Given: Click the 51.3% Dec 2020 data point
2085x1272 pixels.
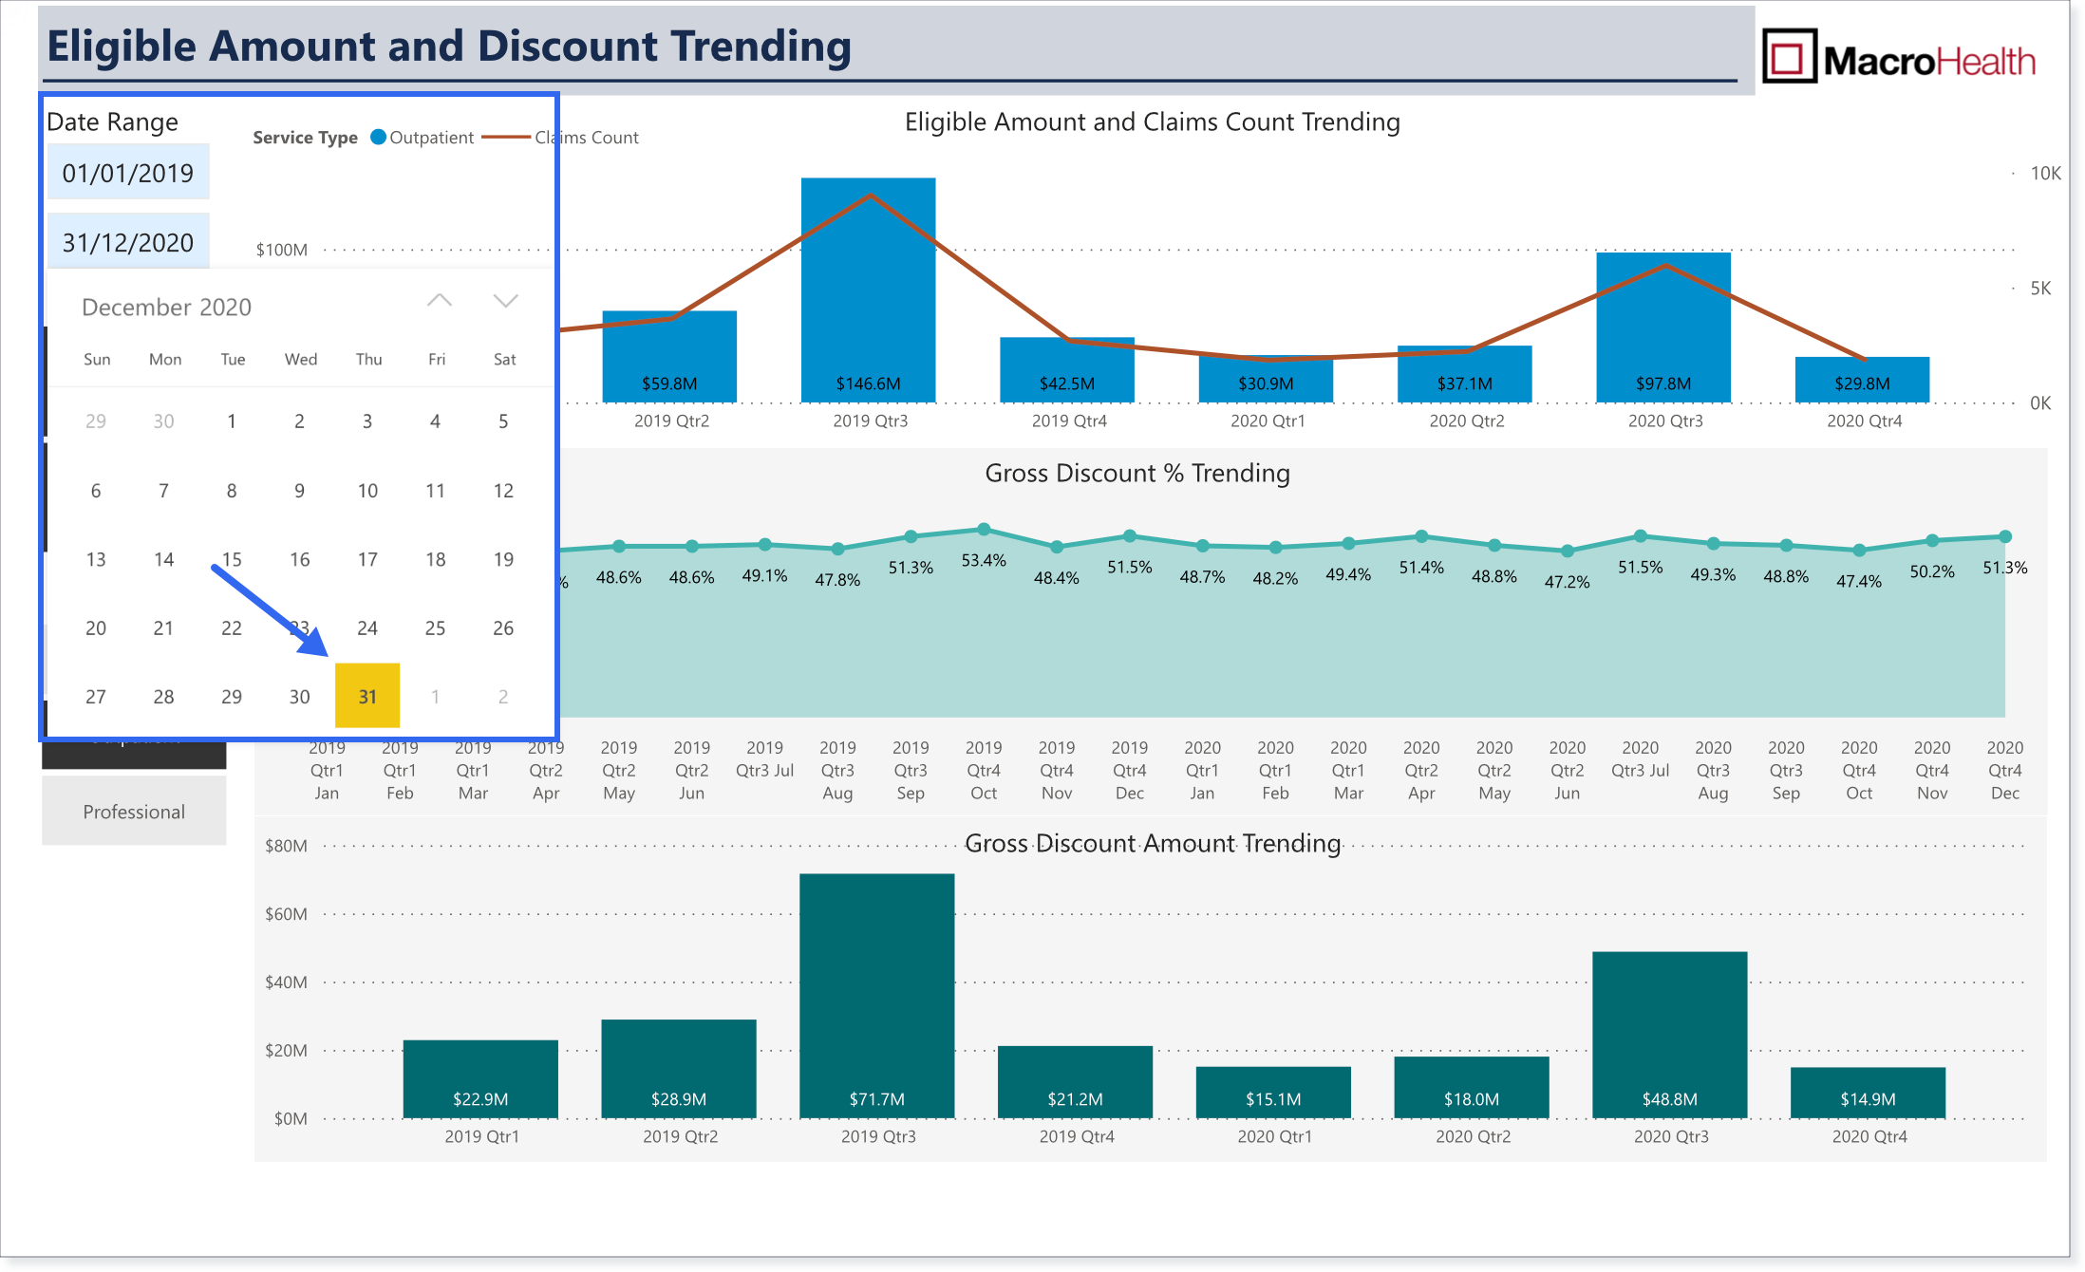Looking at the screenshot, I should click(2005, 536).
